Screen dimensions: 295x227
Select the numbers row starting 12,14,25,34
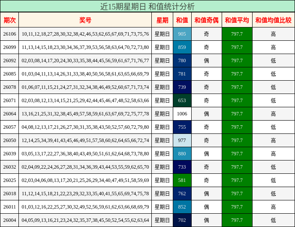pos(85,140)
